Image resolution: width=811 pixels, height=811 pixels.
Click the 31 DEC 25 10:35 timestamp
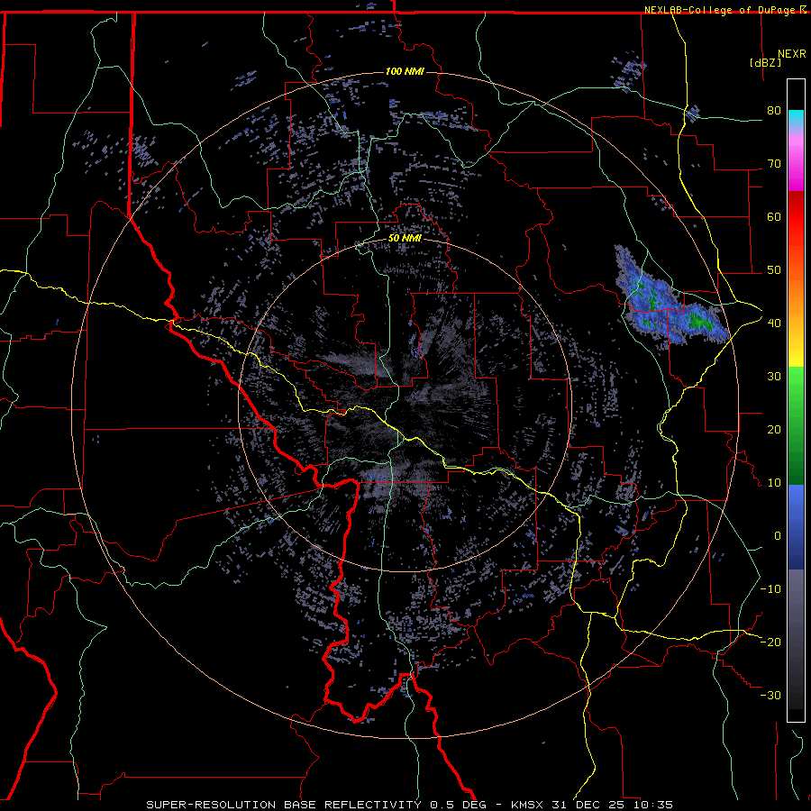pyautogui.click(x=612, y=805)
